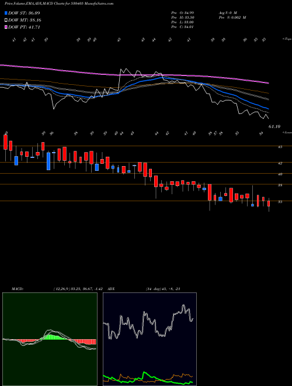Click the last red candlestick on the right

(269, 204)
